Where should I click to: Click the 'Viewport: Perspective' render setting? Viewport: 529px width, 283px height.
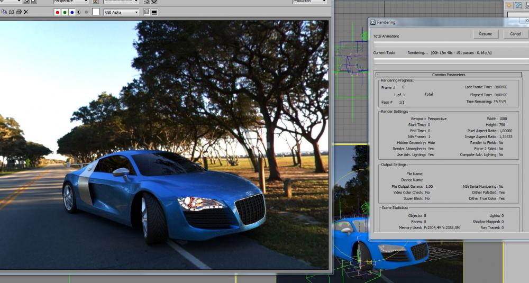click(x=428, y=118)
